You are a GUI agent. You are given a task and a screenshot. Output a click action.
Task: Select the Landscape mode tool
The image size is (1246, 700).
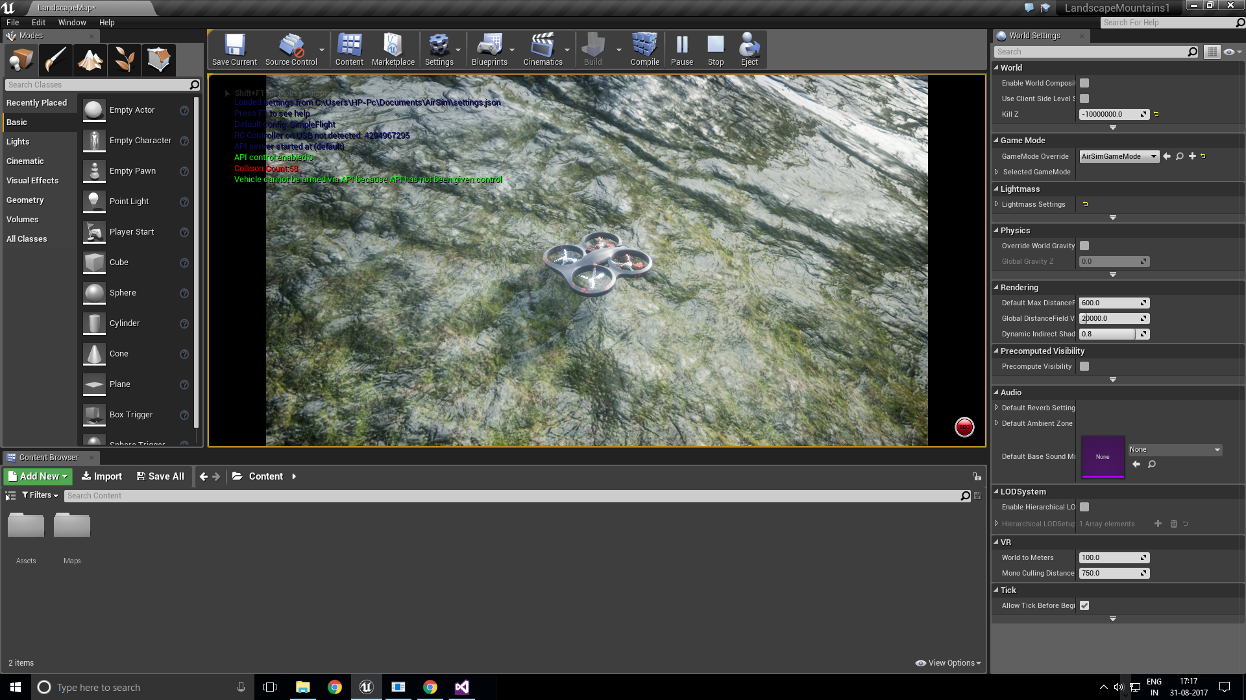click(x=90, y=60)
